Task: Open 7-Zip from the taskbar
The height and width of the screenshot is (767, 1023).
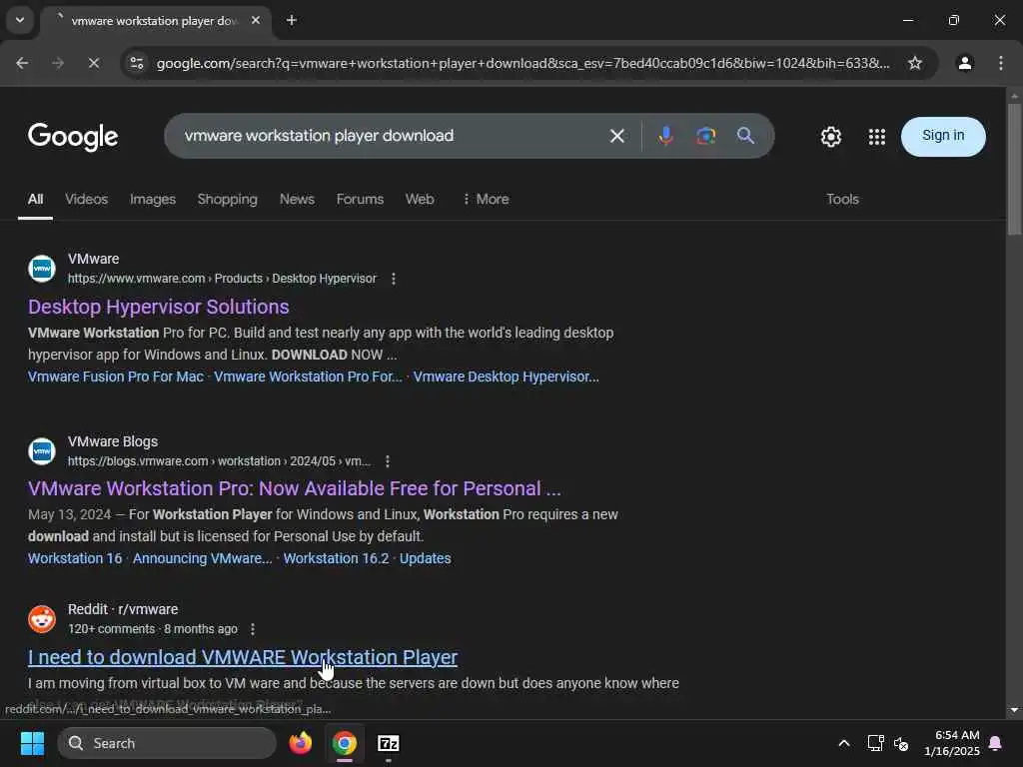Action: click(389, 743)
